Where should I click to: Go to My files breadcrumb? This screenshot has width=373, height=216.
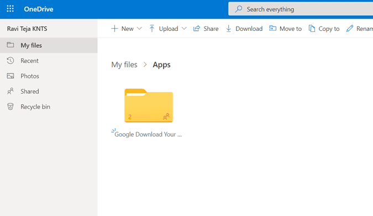124,64
